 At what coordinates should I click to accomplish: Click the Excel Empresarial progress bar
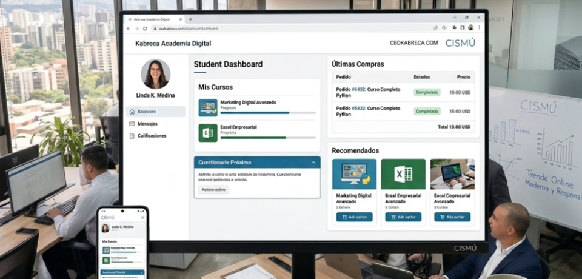[268, 138]
